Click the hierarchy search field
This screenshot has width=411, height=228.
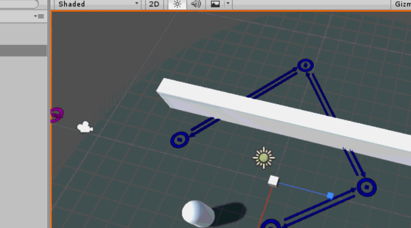click(19, 3)
